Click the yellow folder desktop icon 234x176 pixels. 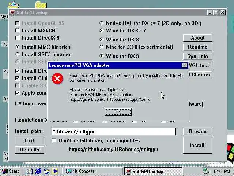click(x=41, y=5)
